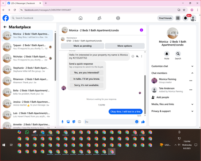The height and width of the screenshot is (161, 201).
Task: Open the account profile menu
Action: [x=193, y=18]
